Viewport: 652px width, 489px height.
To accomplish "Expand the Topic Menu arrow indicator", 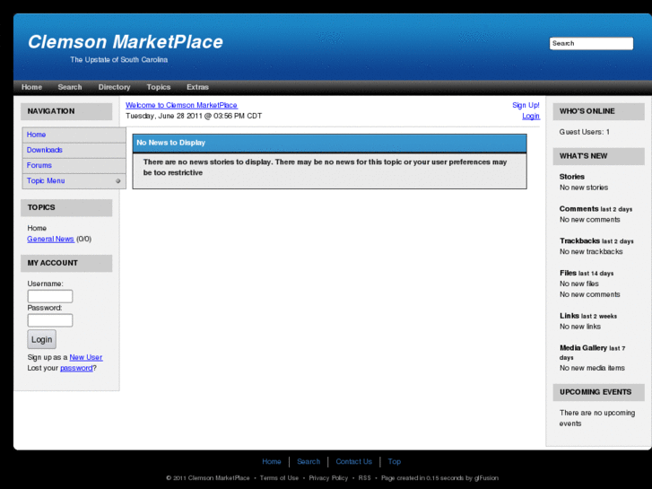I will [x=118, y=181].
